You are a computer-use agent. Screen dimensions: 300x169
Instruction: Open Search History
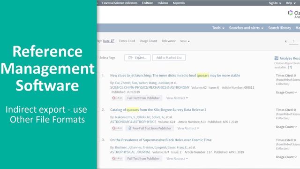pos(279,28)
